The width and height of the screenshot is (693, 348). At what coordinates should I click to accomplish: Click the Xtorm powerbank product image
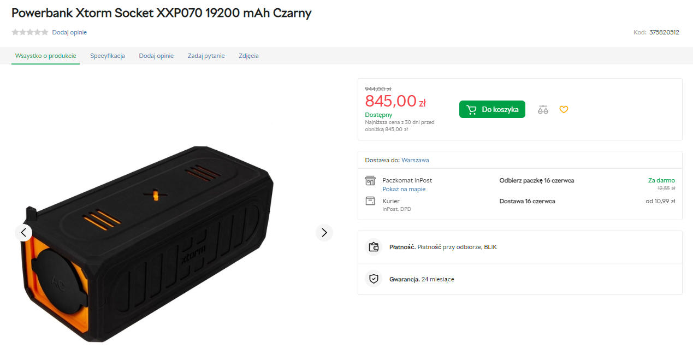147,246
